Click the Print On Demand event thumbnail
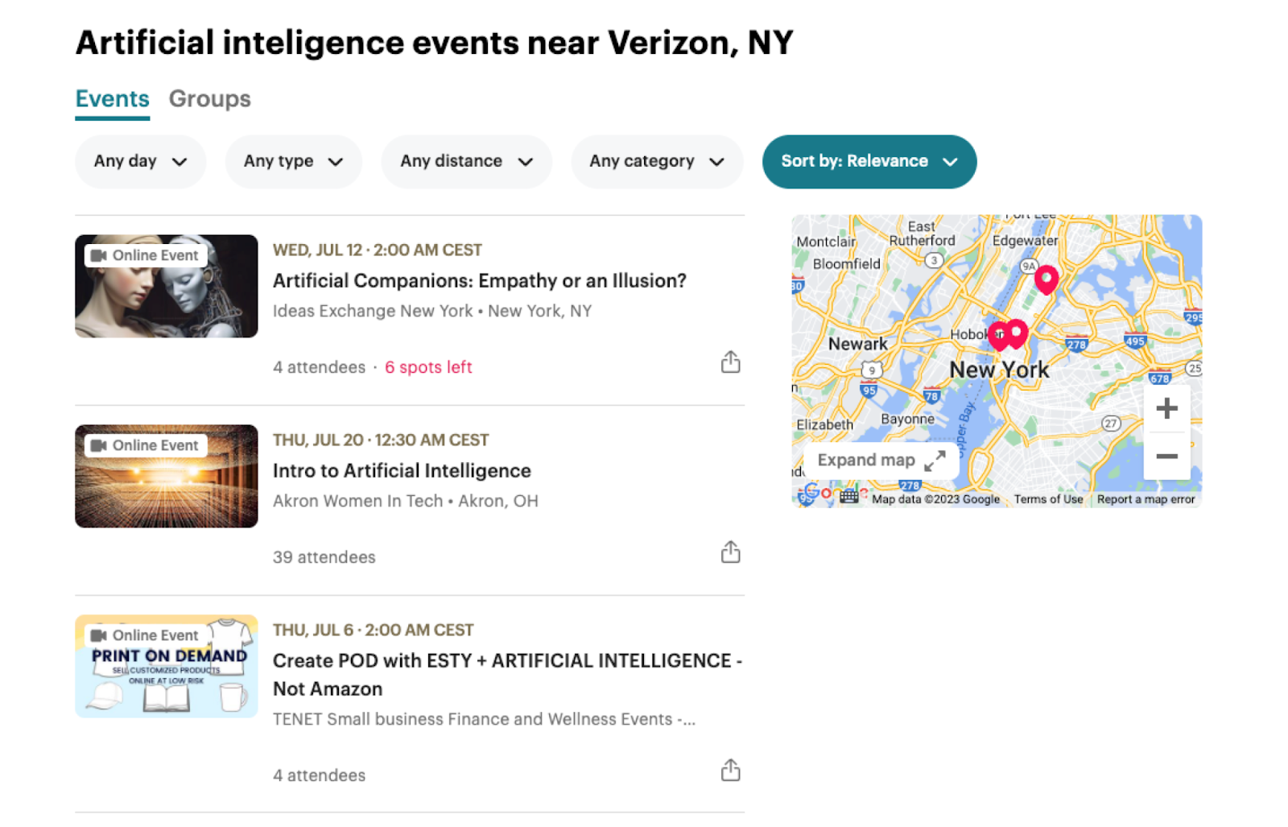1288x827 pixels. 166,666
